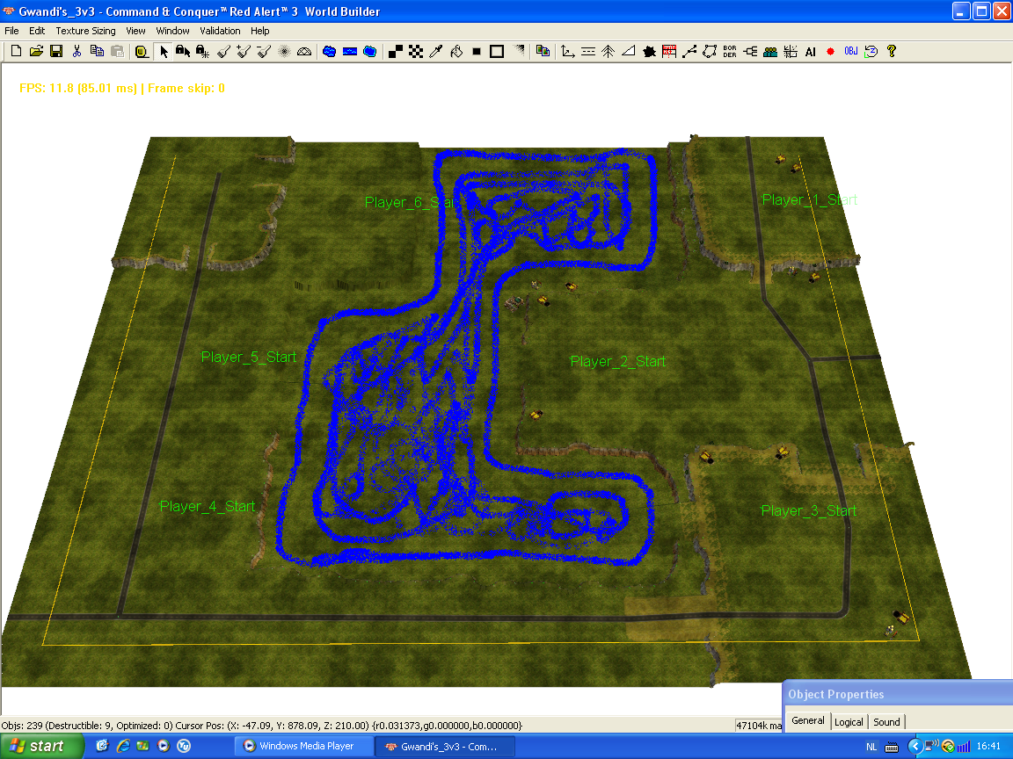The height and width of the screenshot is (759, 1013).
Task: Open the OBJ object list
Action: 851,52
